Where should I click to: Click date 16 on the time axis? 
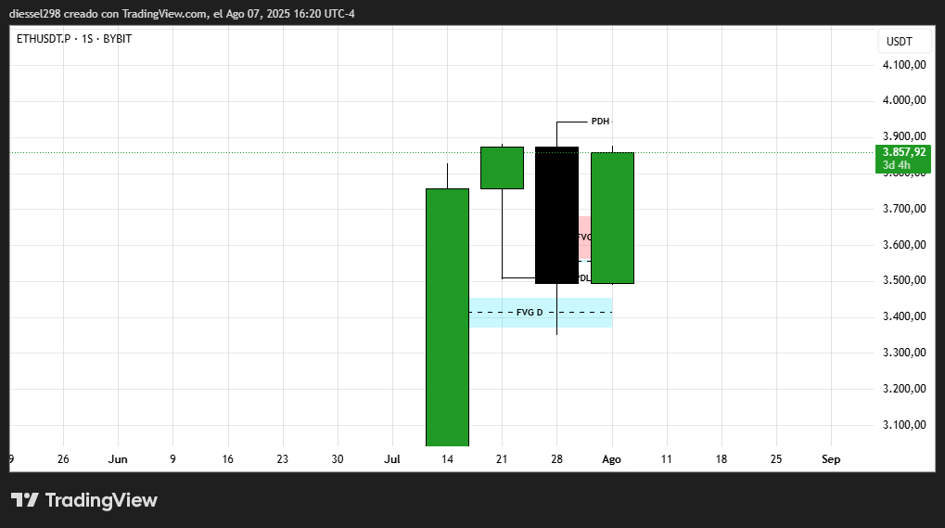[227, 459]
